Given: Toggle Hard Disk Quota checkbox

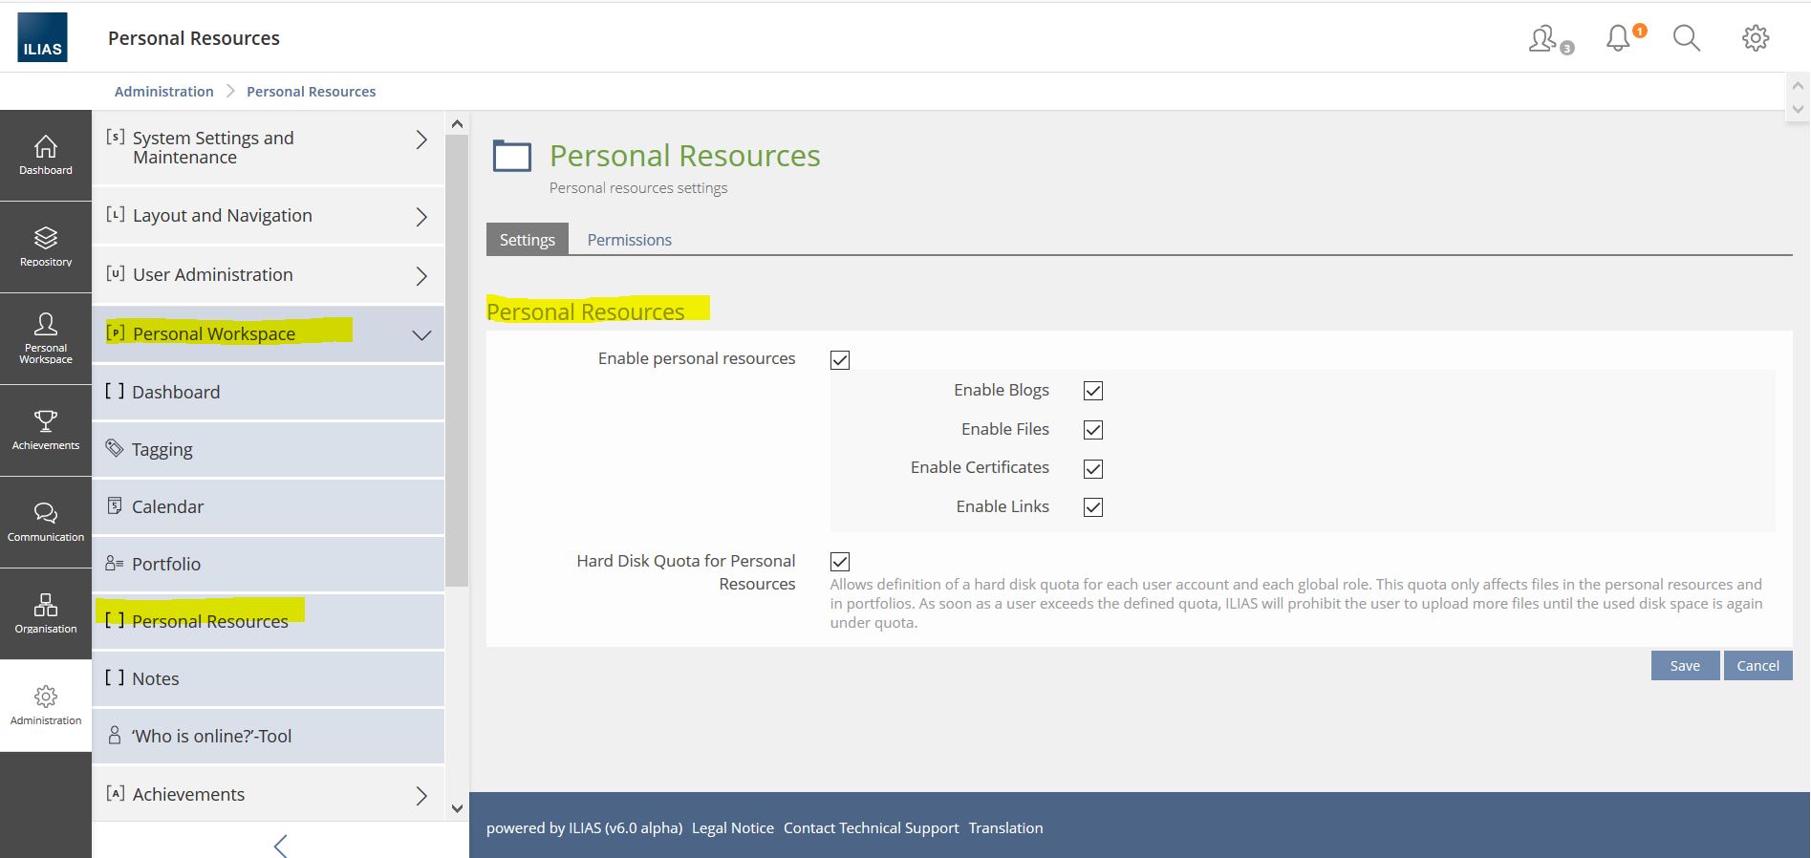Looking at the screenshot, I should point(840,562).
